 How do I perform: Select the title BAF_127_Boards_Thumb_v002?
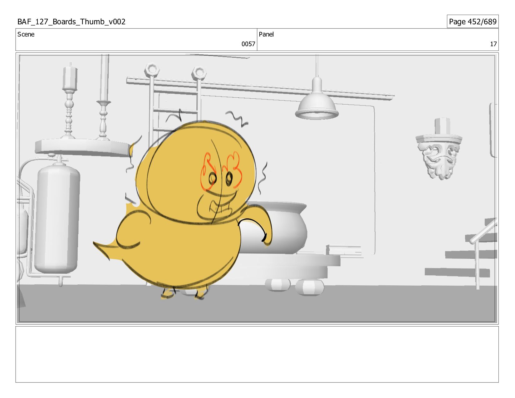[71, 22]
